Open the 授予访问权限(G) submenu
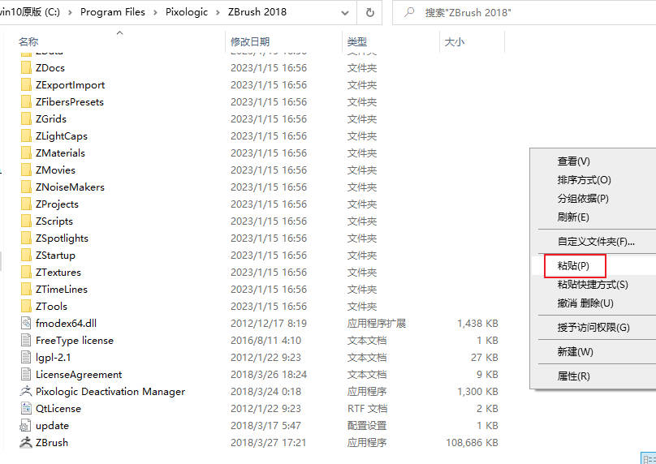This screenshot has width=656, height=464. click(593, 327)
